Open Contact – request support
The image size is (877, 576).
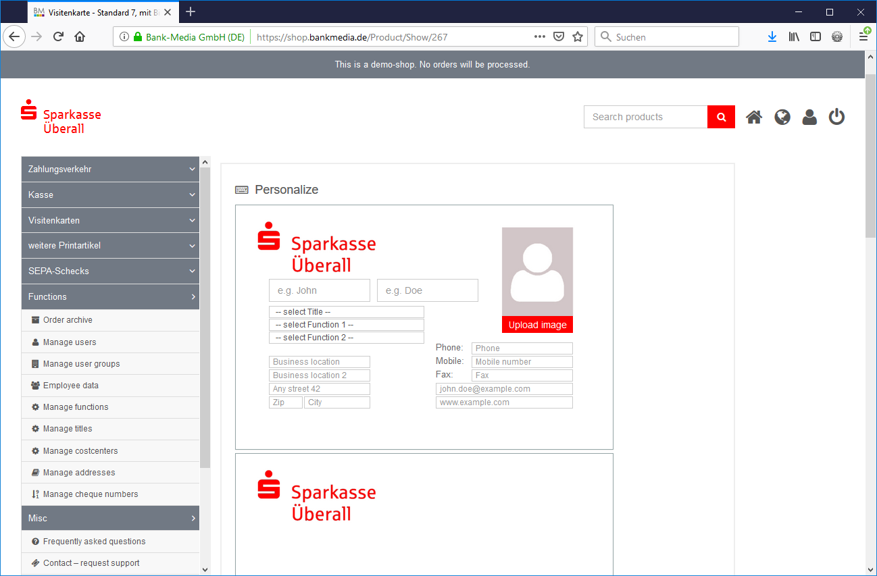tap(111, 563)
